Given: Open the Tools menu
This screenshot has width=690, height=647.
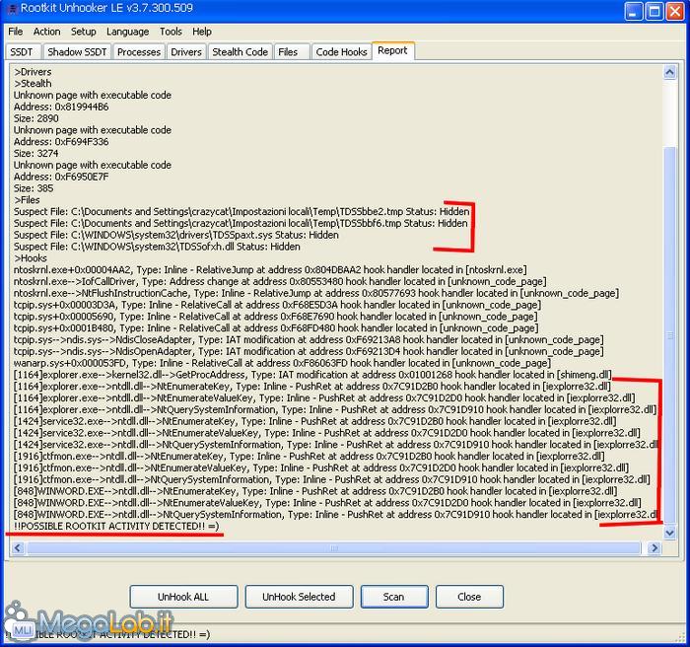Looking at the screenshot, I should pos(171,32).
